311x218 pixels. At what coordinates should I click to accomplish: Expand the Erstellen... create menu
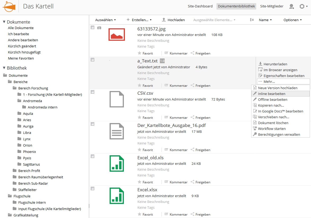pyautogui.click(x=139, y=20)
